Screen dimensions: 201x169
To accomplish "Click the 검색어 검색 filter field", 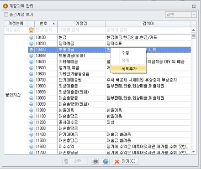I will [x=148, y=30].
